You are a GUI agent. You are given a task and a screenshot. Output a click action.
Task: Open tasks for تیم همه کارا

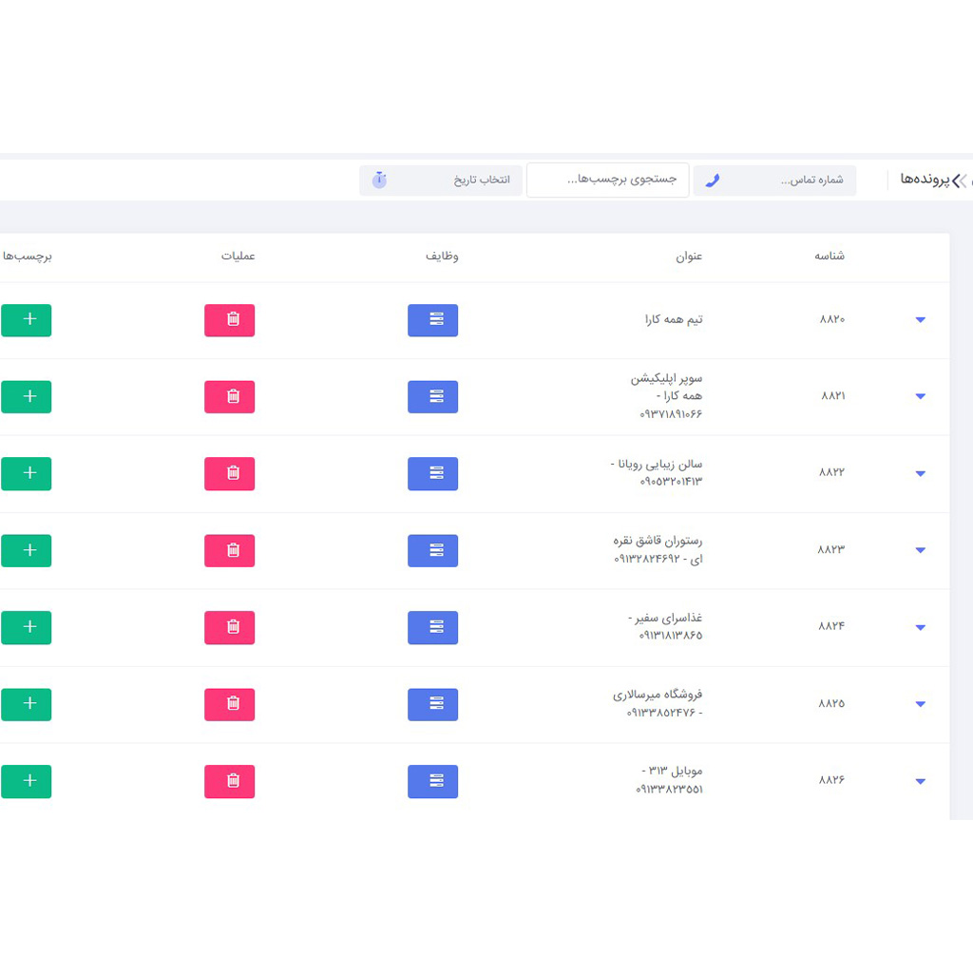pos(432,320)
